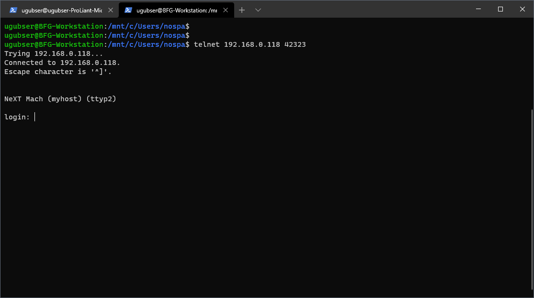Close the ugubser-ProLiant tab
534x298 pixels.
(111, 10)
